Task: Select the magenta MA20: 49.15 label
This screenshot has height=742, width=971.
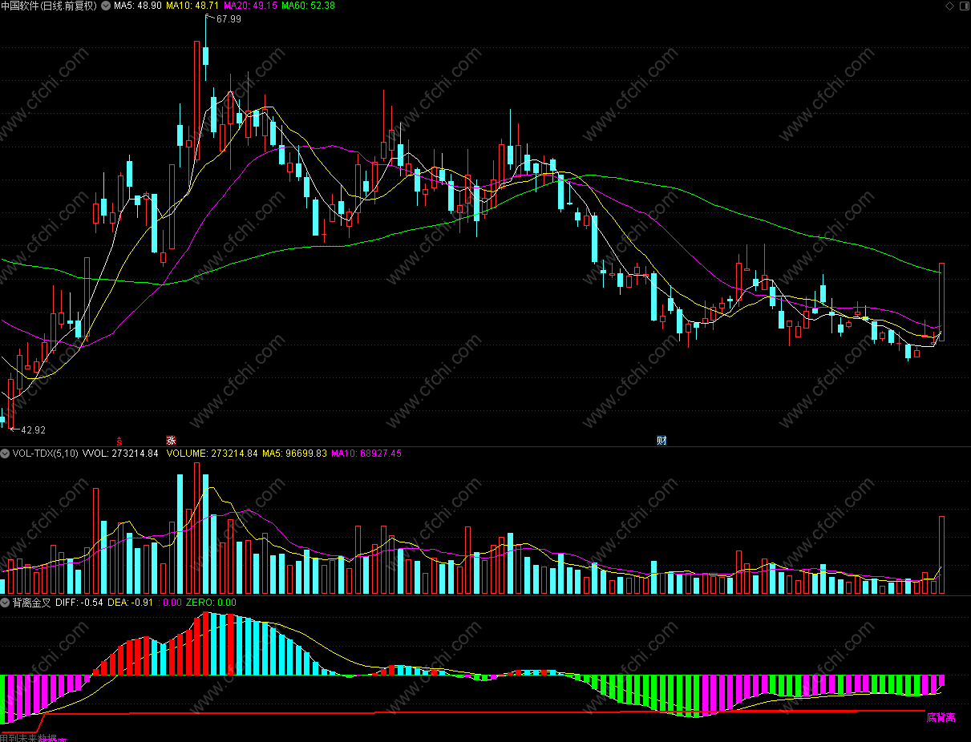Action: (x=250, y=6)
